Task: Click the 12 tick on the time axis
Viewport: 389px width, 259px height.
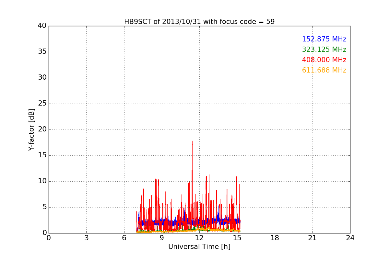Action: coord(199,238)
